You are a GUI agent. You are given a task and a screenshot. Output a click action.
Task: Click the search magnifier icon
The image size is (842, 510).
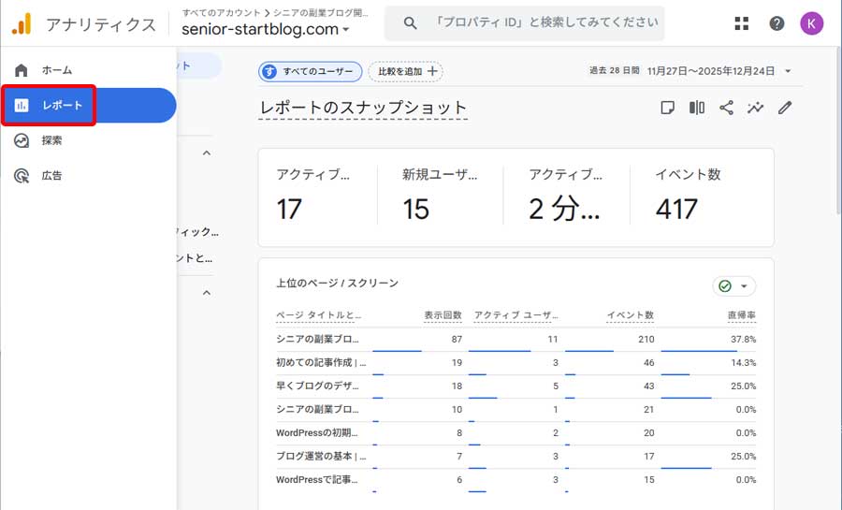[x=411, y=23]
